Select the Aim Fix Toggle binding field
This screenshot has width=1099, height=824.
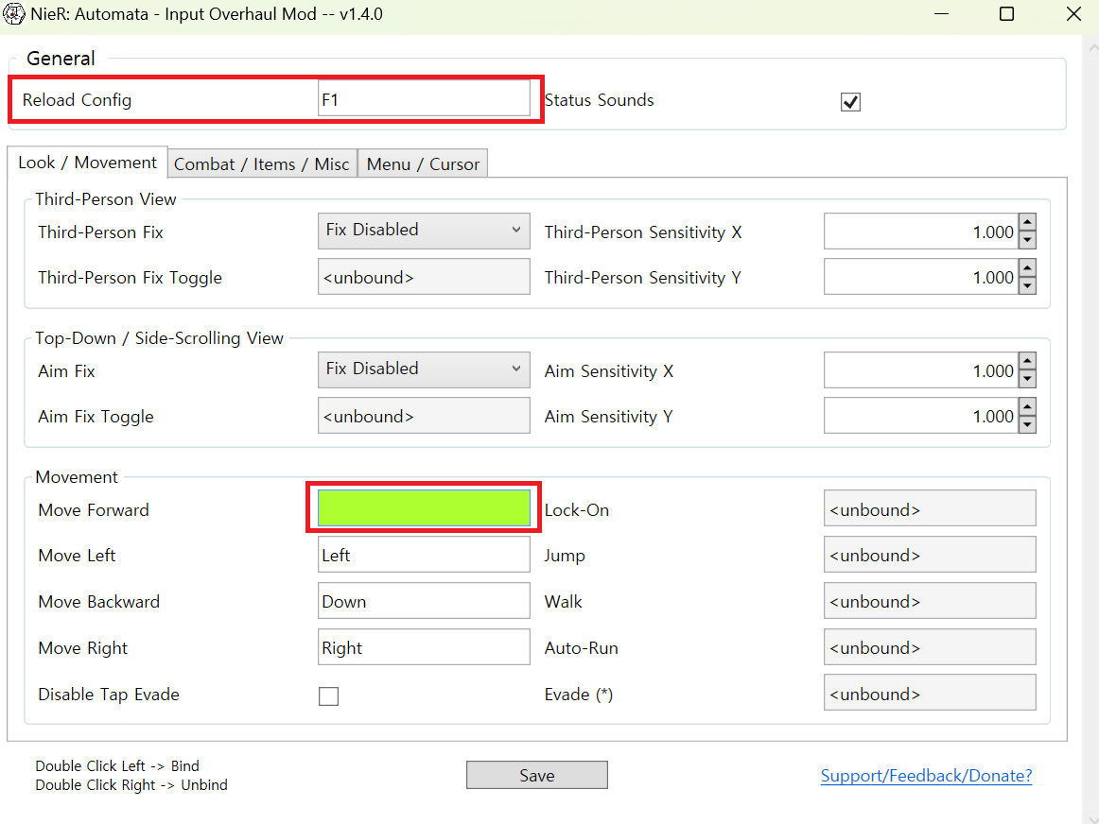coord(424,416)
